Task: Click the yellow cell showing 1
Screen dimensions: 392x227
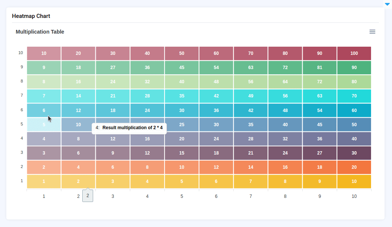Action: click(x=44, y=181)
